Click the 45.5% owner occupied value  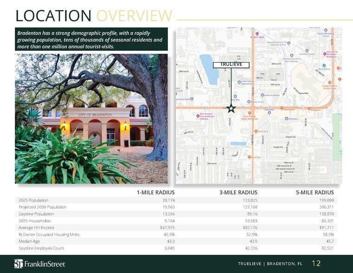(169, 234)
